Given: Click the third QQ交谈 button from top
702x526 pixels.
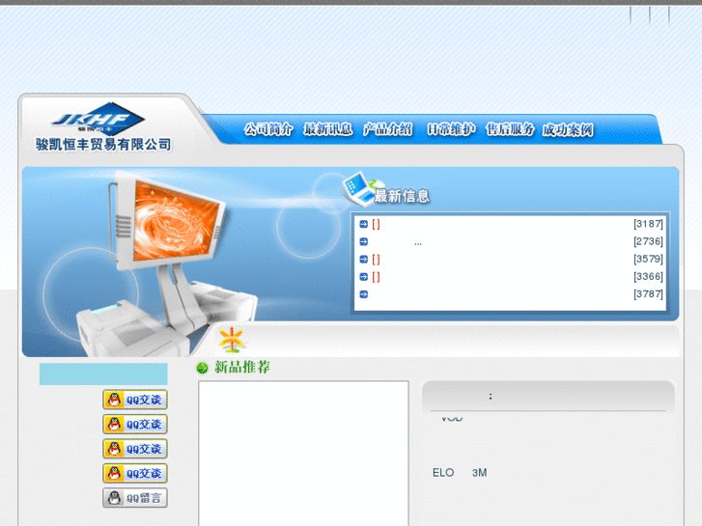Looking at the screenshot, I should pyautogui.click(x=135, y=449).
